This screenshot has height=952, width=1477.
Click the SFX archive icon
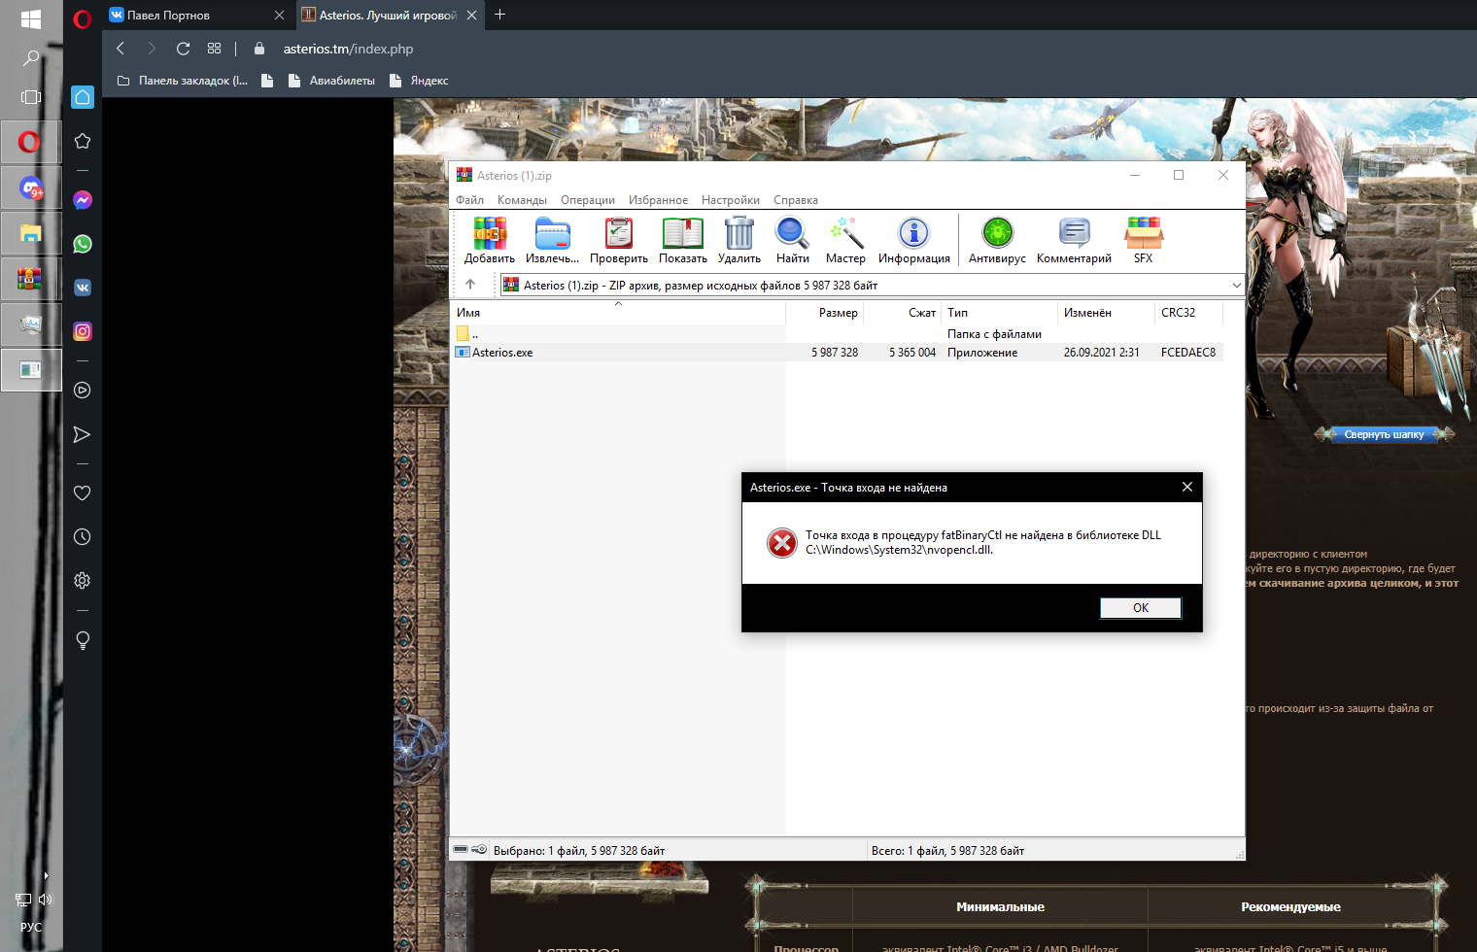tap(1144, 240)
